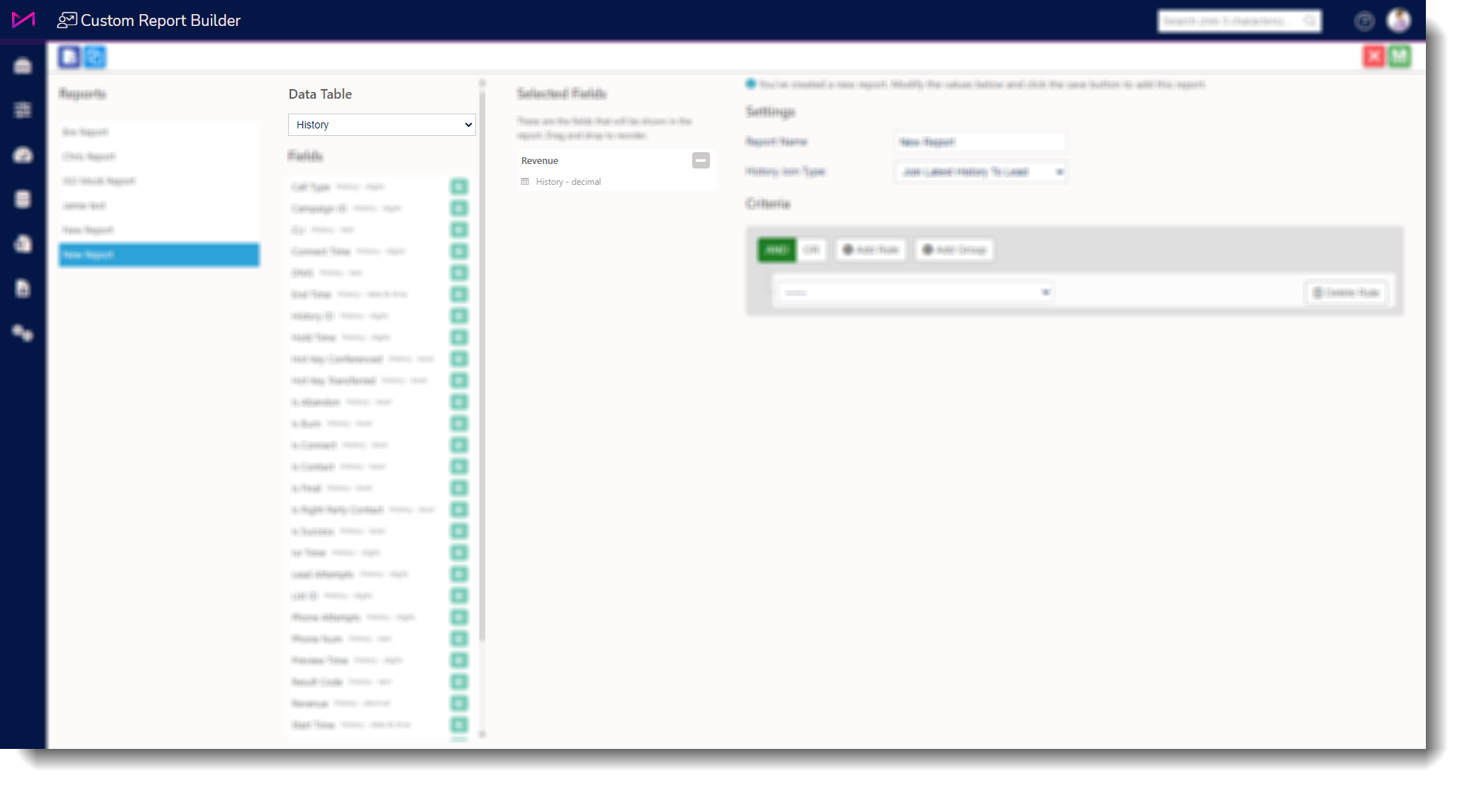Open the database icon in the sidebar

point(23,199)
